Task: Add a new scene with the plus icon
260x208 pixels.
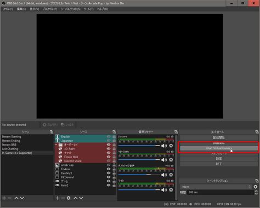Action: pyautogui.click(x=4, y=198)
